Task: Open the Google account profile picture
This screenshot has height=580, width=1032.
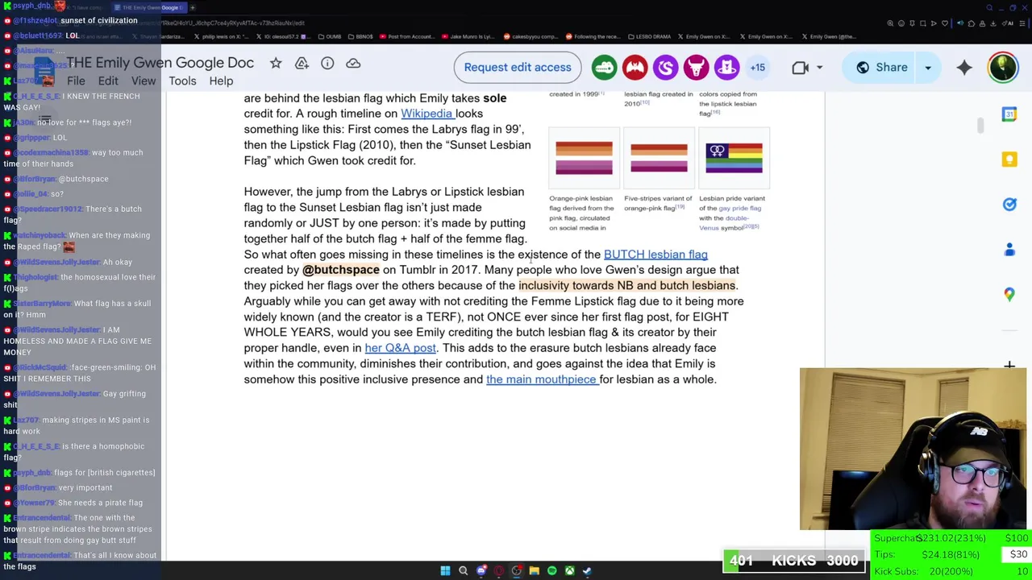Action: [x=1003, y=68]
